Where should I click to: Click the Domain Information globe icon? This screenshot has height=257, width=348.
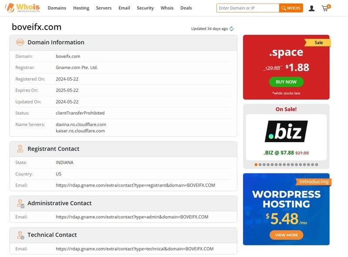[x=20, y=42]
